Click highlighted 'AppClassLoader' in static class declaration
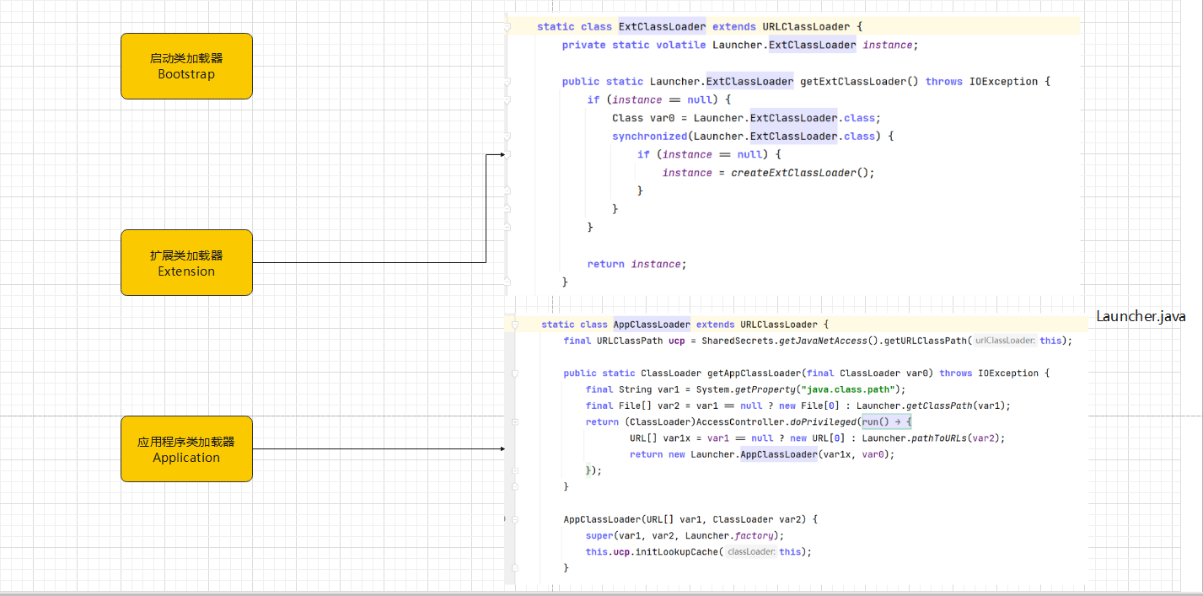Viewport: 1203px width, 596px height. pyautogui.click(x=652, y=325)
